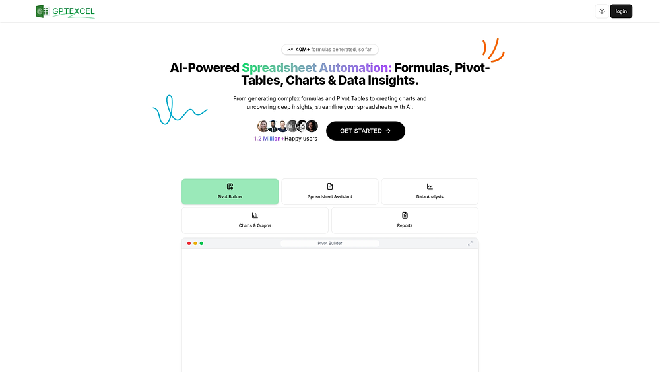Click the Reports document icon
Image resolution: width=660 pixels, height=372 pixels.
pyautogui.click(x=405, y=215)
